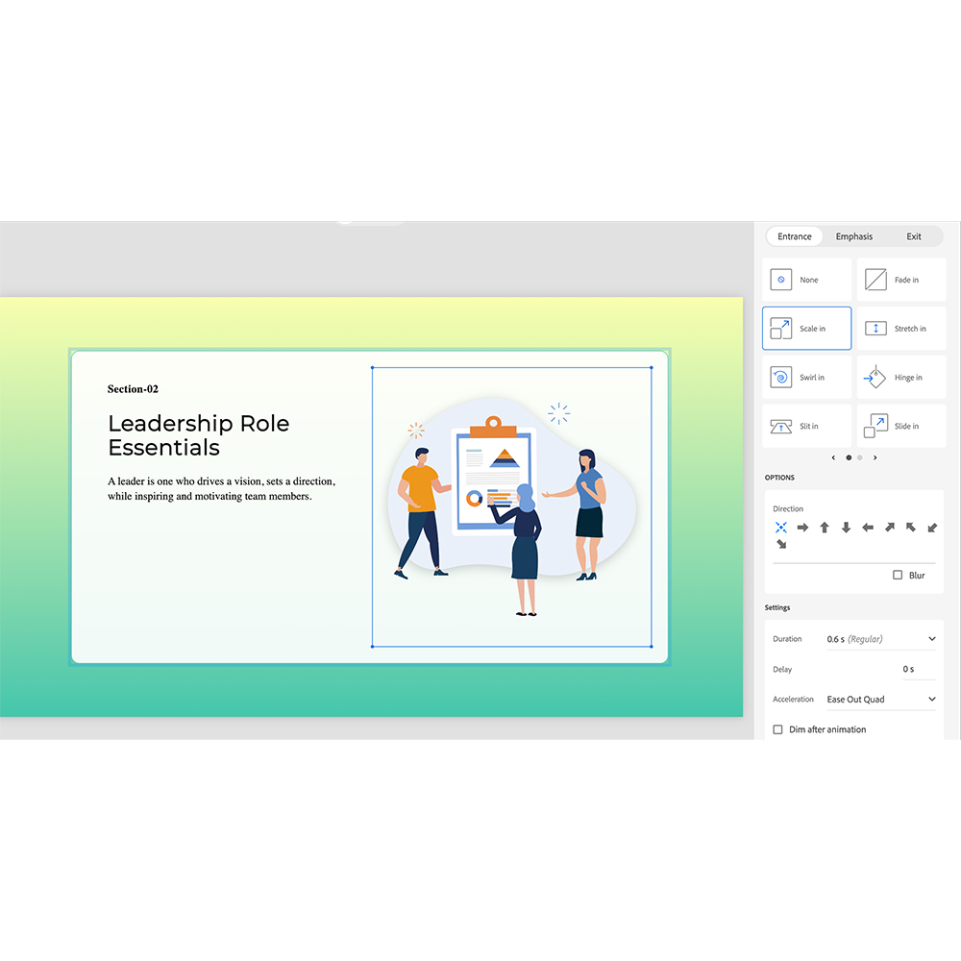Switch to the Emphasis tab
Screen dimensions: 961x961
coord(853,235)
